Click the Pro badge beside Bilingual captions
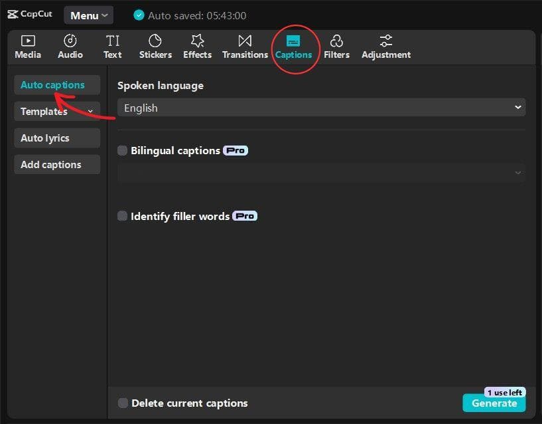The image size is (542, 424). 236,150
